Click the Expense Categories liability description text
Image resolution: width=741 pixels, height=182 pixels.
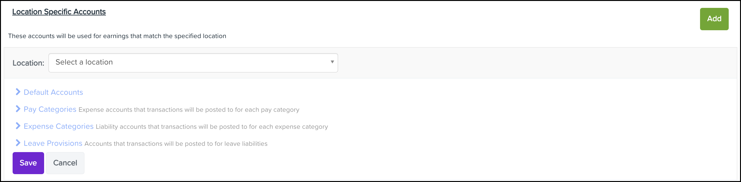[212, 127]
